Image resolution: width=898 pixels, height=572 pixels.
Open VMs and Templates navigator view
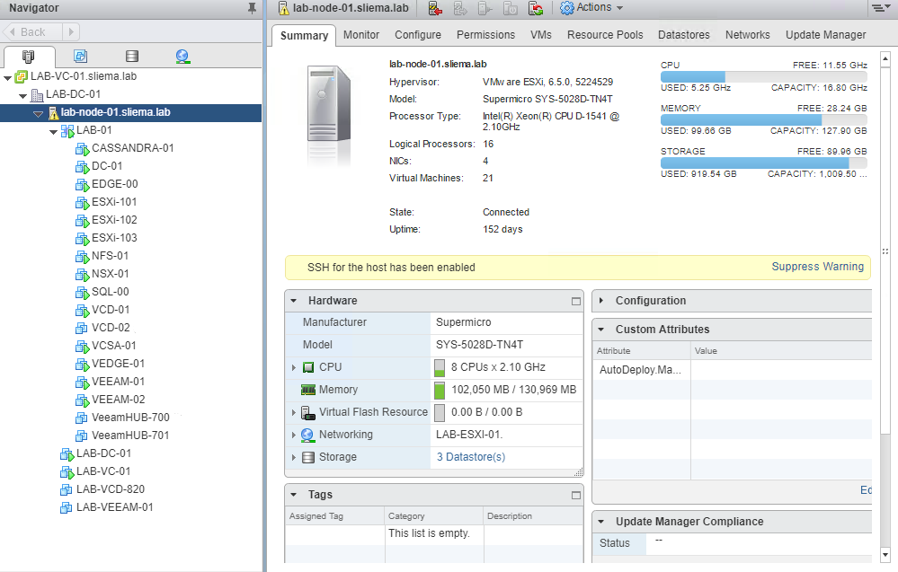coord(80,56)
